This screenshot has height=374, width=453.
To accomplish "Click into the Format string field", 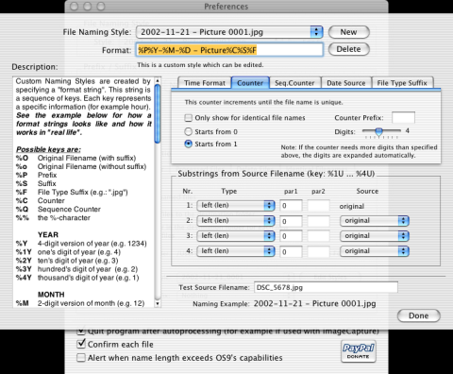I will [229, 50].
